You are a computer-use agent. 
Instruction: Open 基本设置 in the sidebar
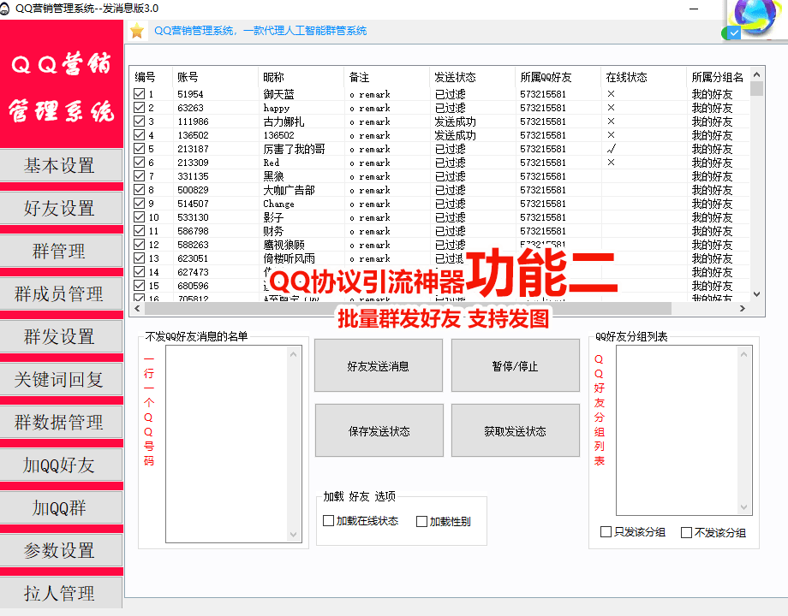[x=60, y=165]
